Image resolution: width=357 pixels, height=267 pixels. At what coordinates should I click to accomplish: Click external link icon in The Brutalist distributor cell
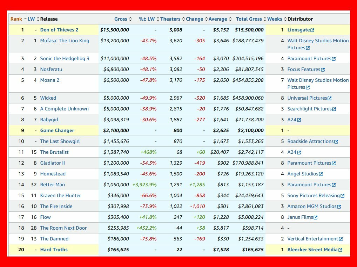pos(299,153)
